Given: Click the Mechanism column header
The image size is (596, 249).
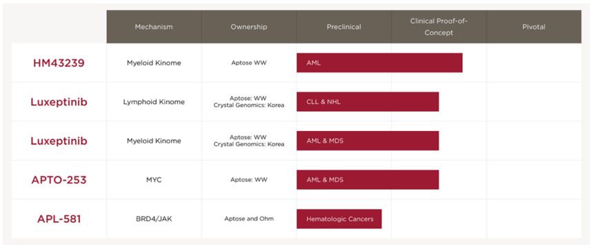Looking at the screenshot, I should coord(154,27).
